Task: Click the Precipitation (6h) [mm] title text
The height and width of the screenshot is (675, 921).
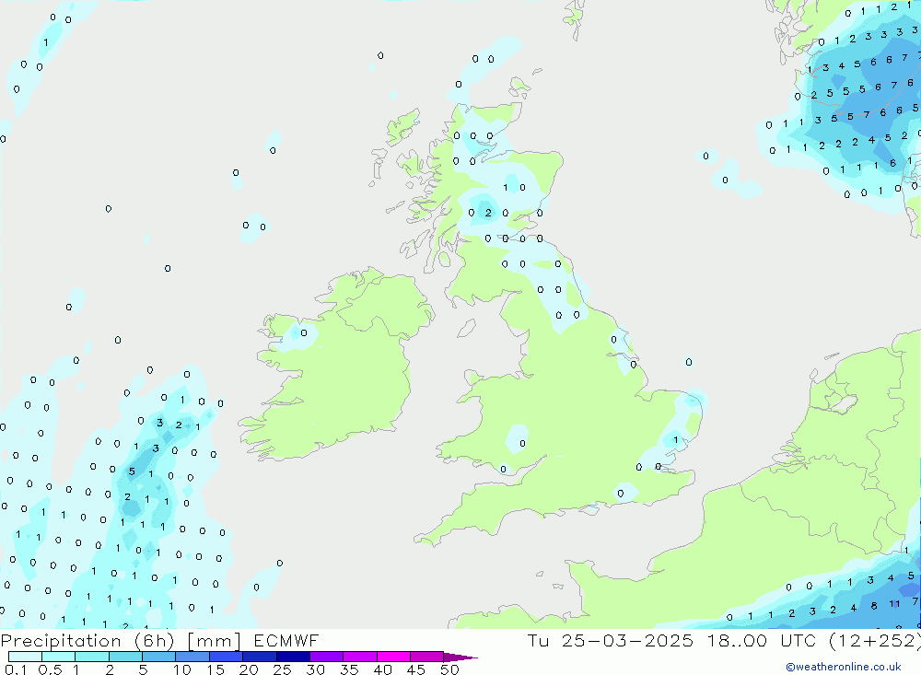Action: (121, 641)
